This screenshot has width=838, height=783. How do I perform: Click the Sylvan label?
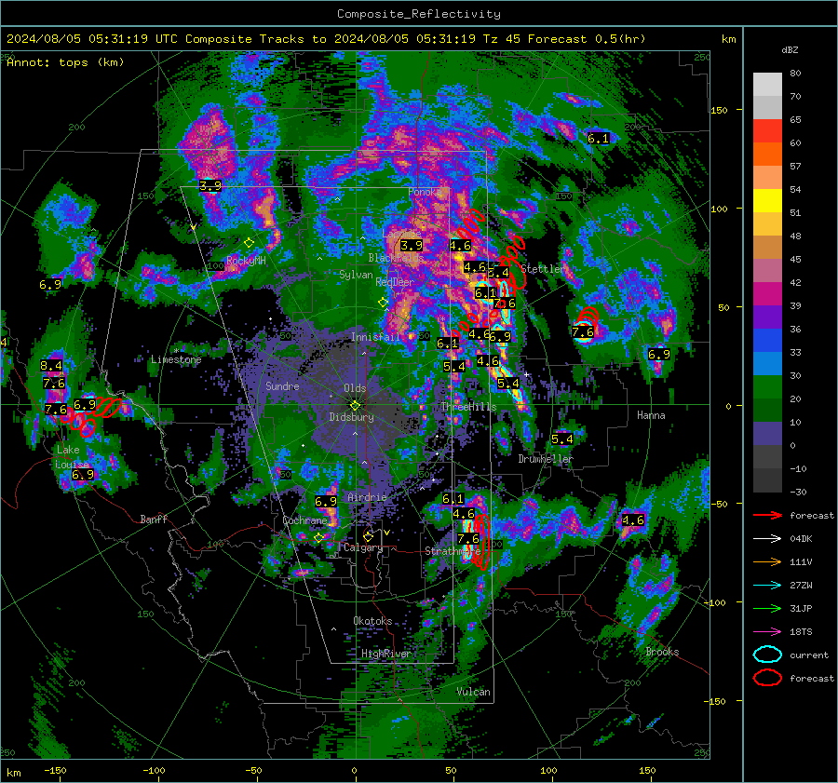point(356,275)
